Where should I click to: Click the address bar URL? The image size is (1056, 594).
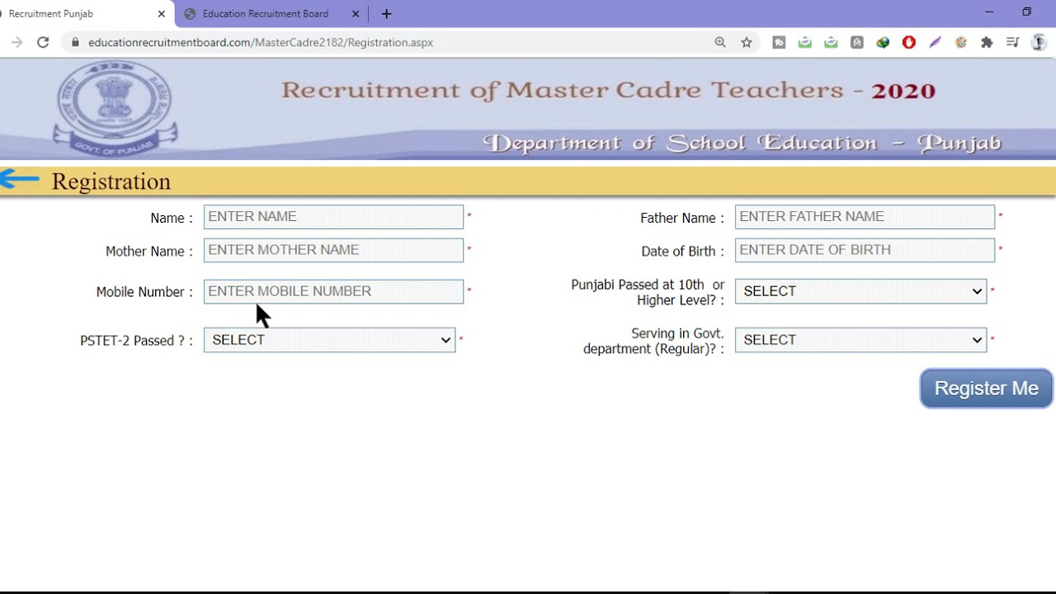tap(261, 42)
